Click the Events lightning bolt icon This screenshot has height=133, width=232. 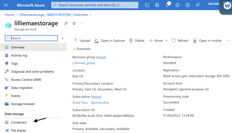tap(7, 96)
